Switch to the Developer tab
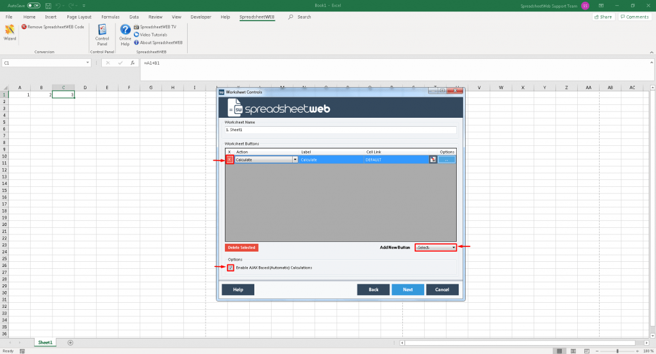Screen dimensions: 656x354 pos(201,17)
